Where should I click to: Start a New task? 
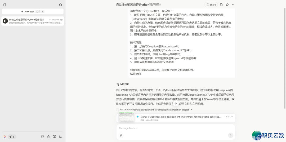(33, 11)
